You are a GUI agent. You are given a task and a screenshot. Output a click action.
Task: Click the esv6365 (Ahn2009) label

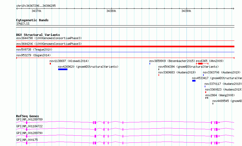click(x=210, y=61)
